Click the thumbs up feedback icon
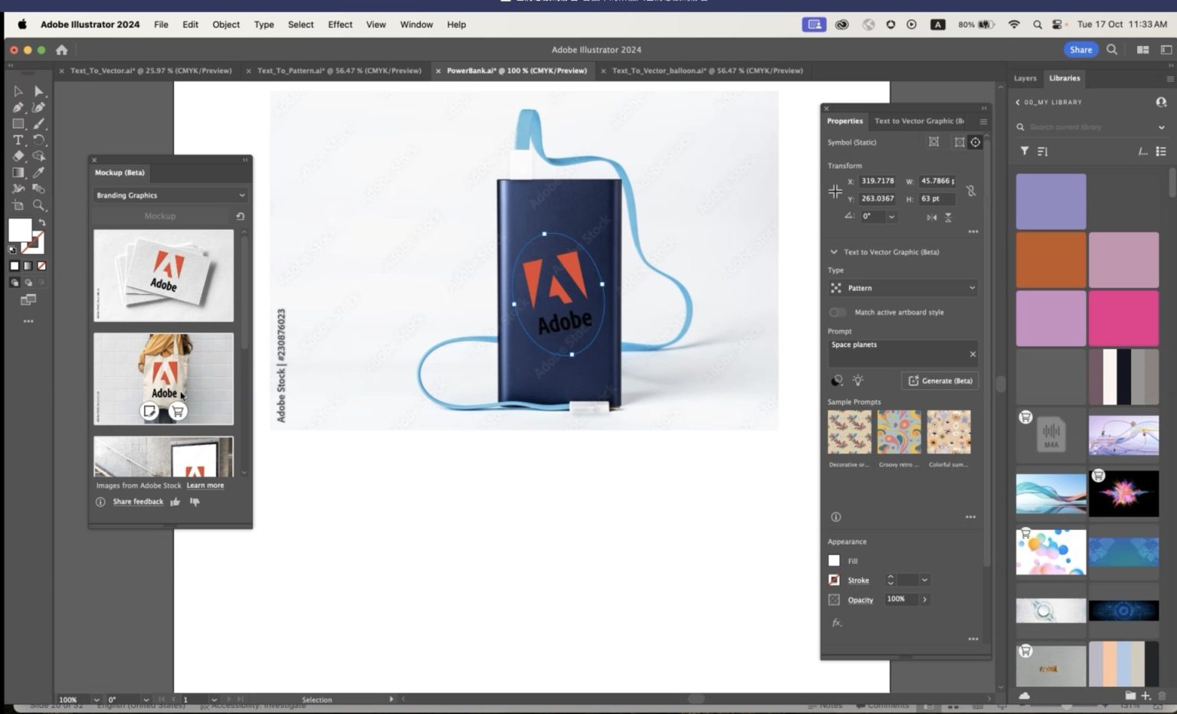Screen dimensions: 1177x714 [175, 502]
